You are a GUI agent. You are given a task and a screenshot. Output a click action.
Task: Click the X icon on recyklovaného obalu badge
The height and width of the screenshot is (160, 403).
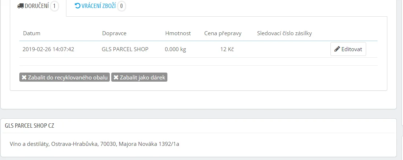[x=24, y=77]
